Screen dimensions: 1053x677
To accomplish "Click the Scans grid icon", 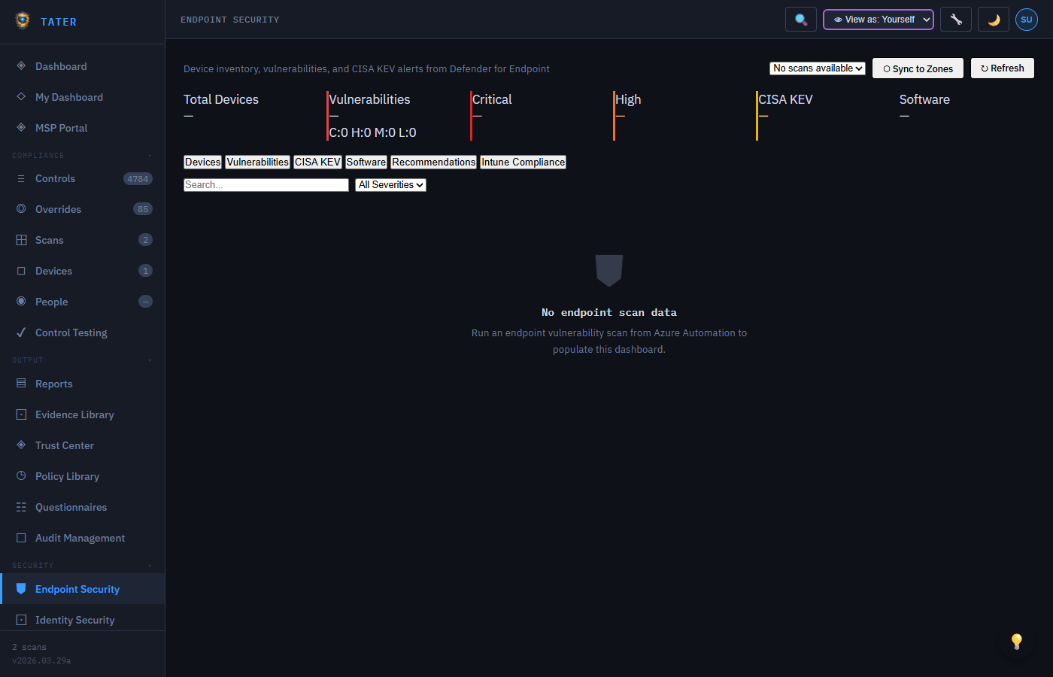I will tap(21, 240).
